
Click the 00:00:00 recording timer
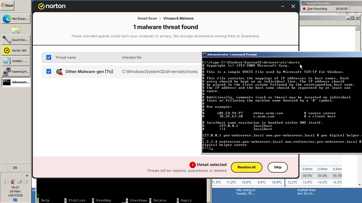[x=342, y=9]
